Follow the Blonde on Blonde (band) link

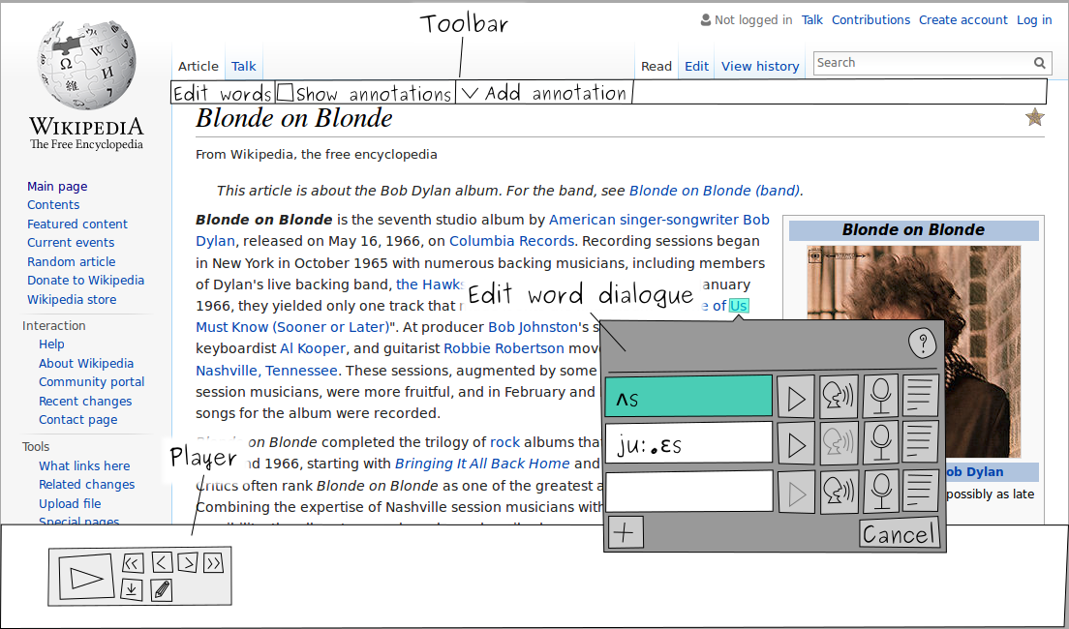pyautogui.click(x=716, y=191)
